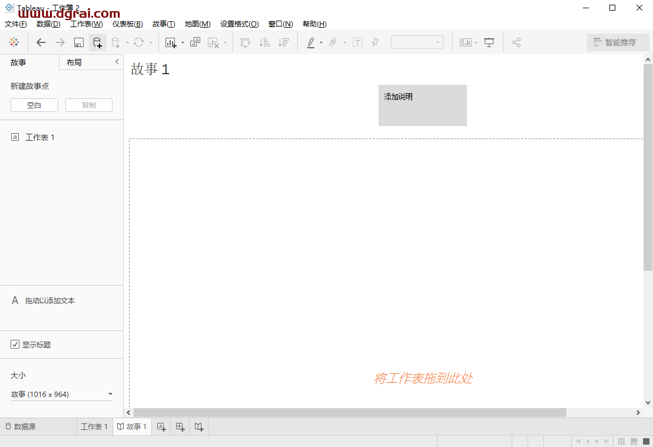Click the New Data Source toolbar icon
653x447 pixels.
(x=97, y=42)
